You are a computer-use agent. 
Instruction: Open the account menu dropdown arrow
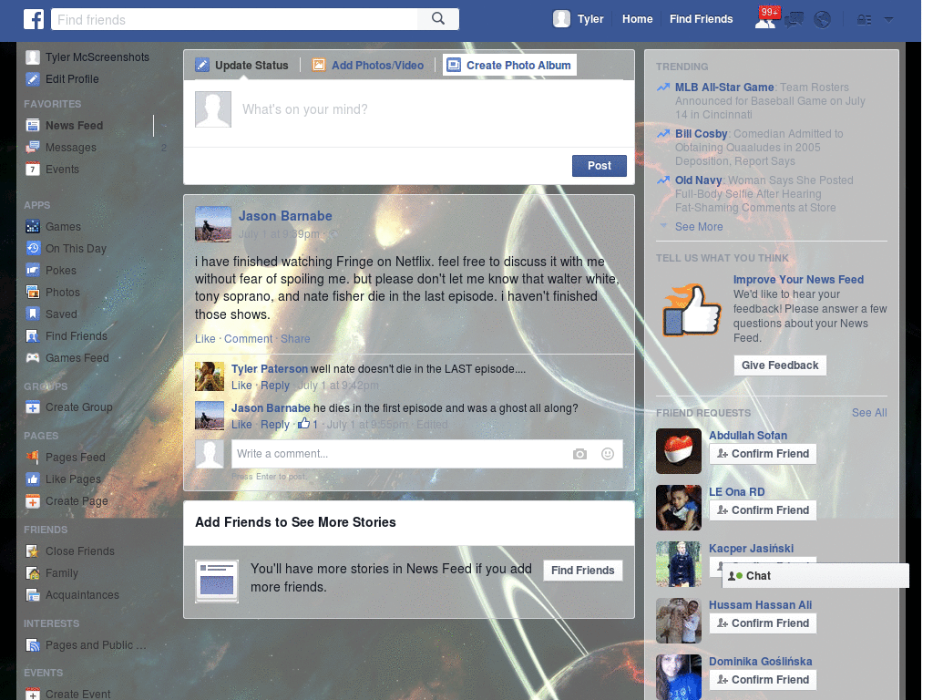point(888,19)
